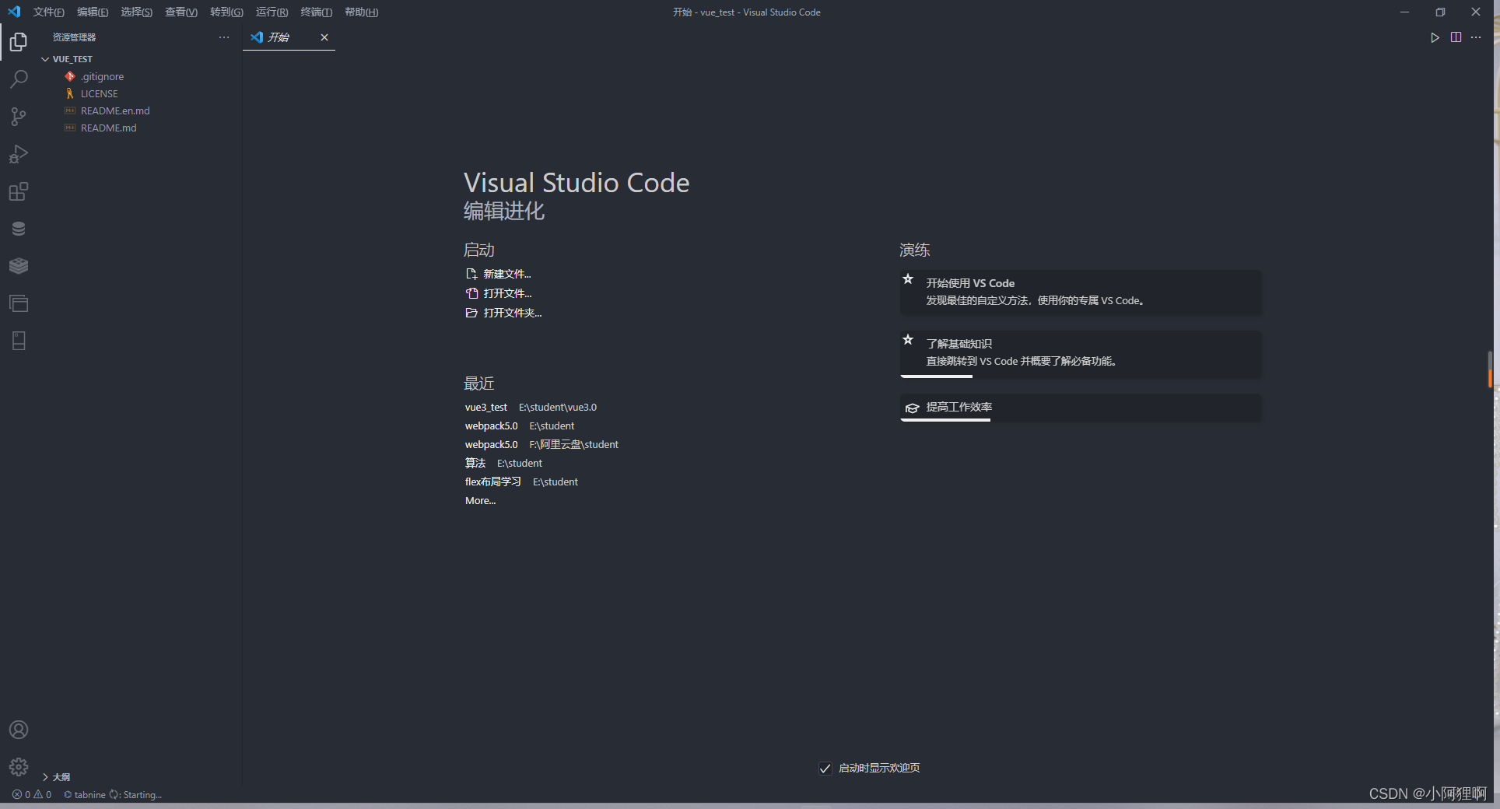Screen dimensions: 1500x809
Task: Collapse the VUE_TEST folder tree
Action: pos(45,59)
